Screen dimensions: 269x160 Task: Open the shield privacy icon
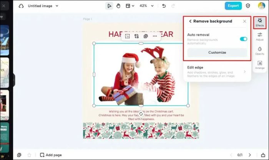click(x=248, y=6)
